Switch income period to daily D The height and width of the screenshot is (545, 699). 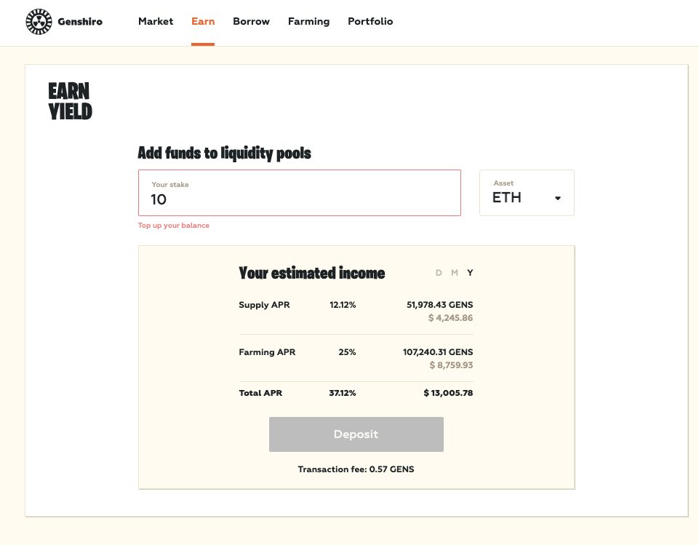pos(439,272)
